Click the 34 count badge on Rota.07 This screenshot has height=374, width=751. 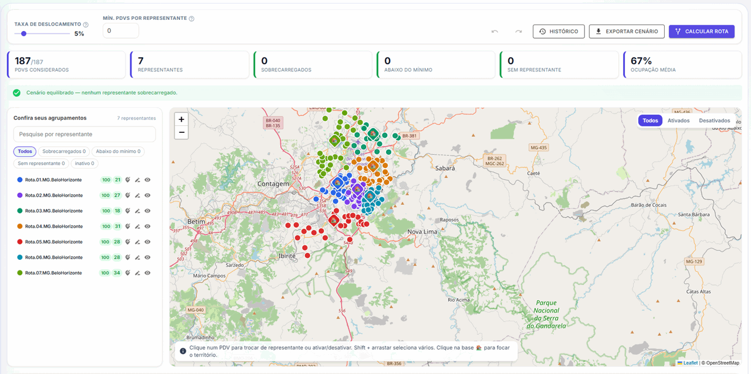pos(117,273)
